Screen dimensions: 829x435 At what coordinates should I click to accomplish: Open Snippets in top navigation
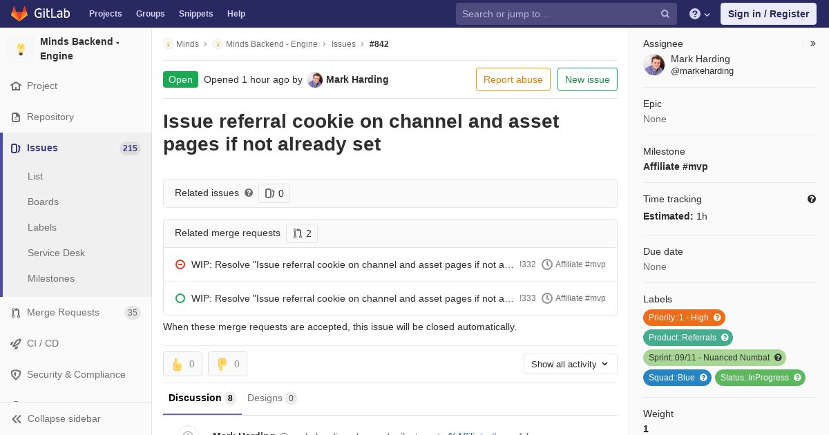(196, 14)
